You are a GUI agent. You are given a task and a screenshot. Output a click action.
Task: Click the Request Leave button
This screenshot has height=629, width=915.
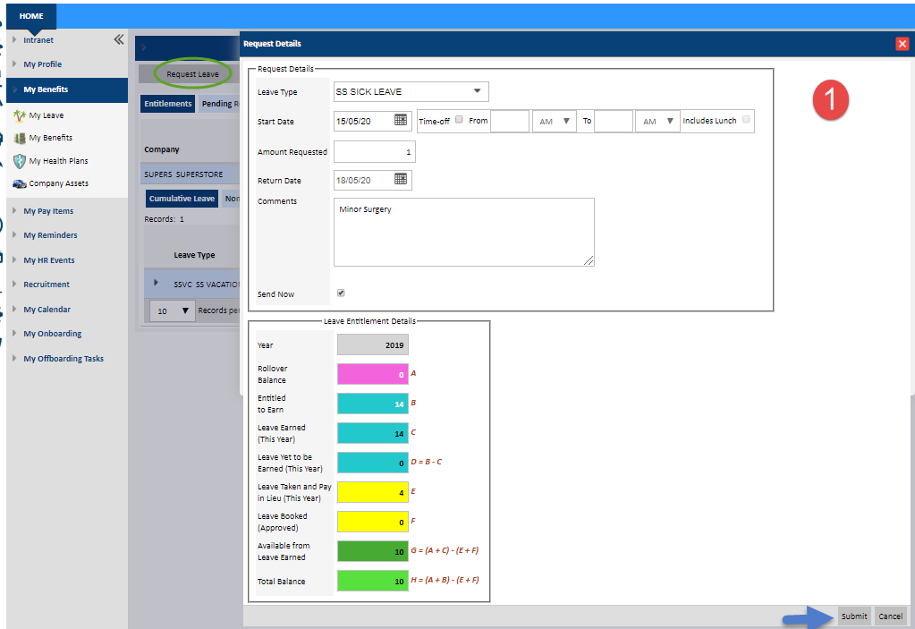coord(192,74)
